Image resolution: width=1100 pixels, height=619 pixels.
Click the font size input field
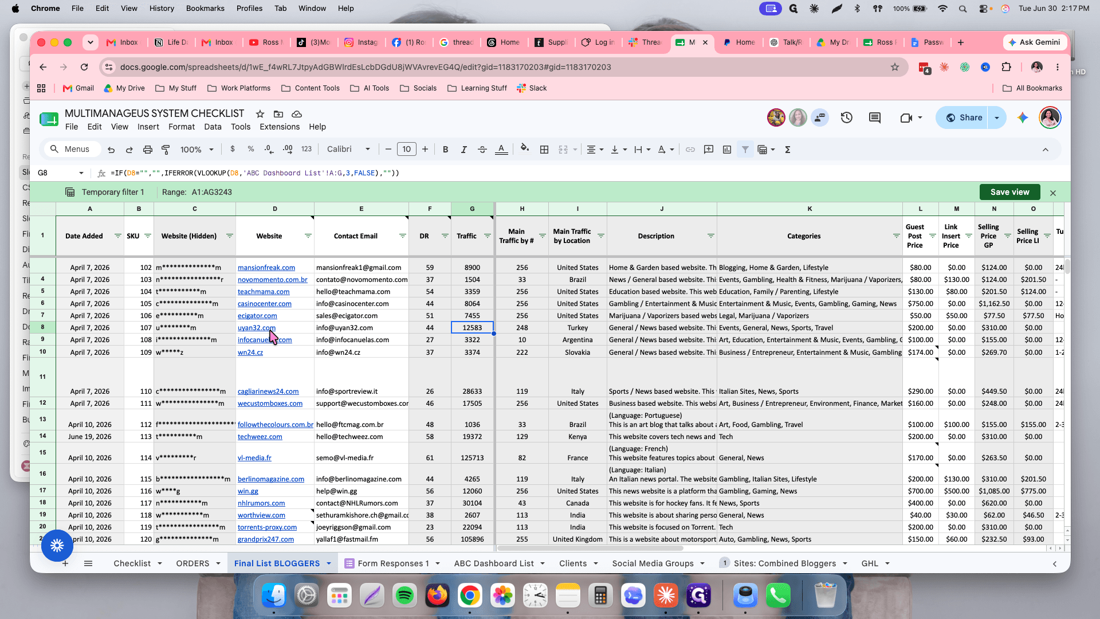pyautogui.click(x=407, y=150)
